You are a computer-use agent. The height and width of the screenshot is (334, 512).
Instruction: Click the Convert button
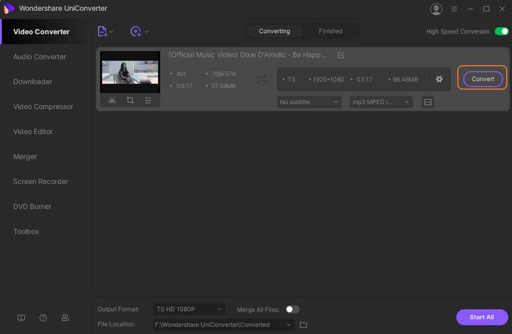(x=482, y=79)
